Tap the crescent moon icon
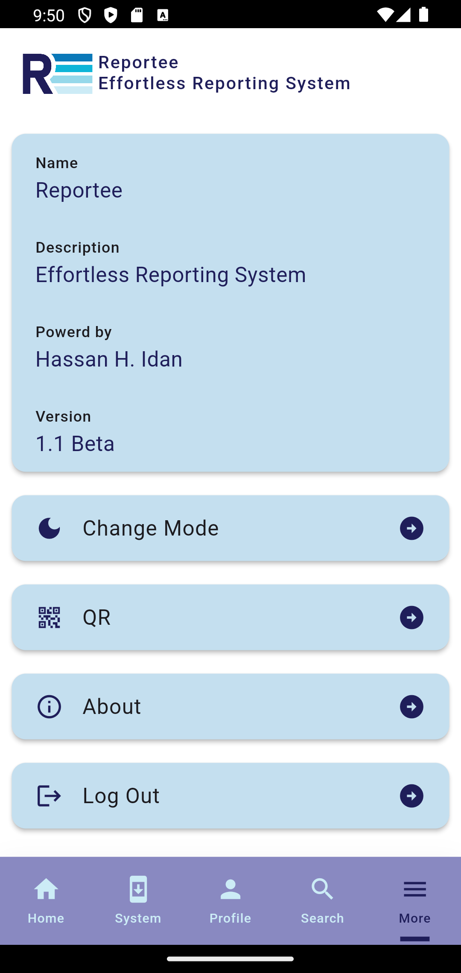Image resolution: width=461 pixels, height=973 pixels. pos(49,528)
